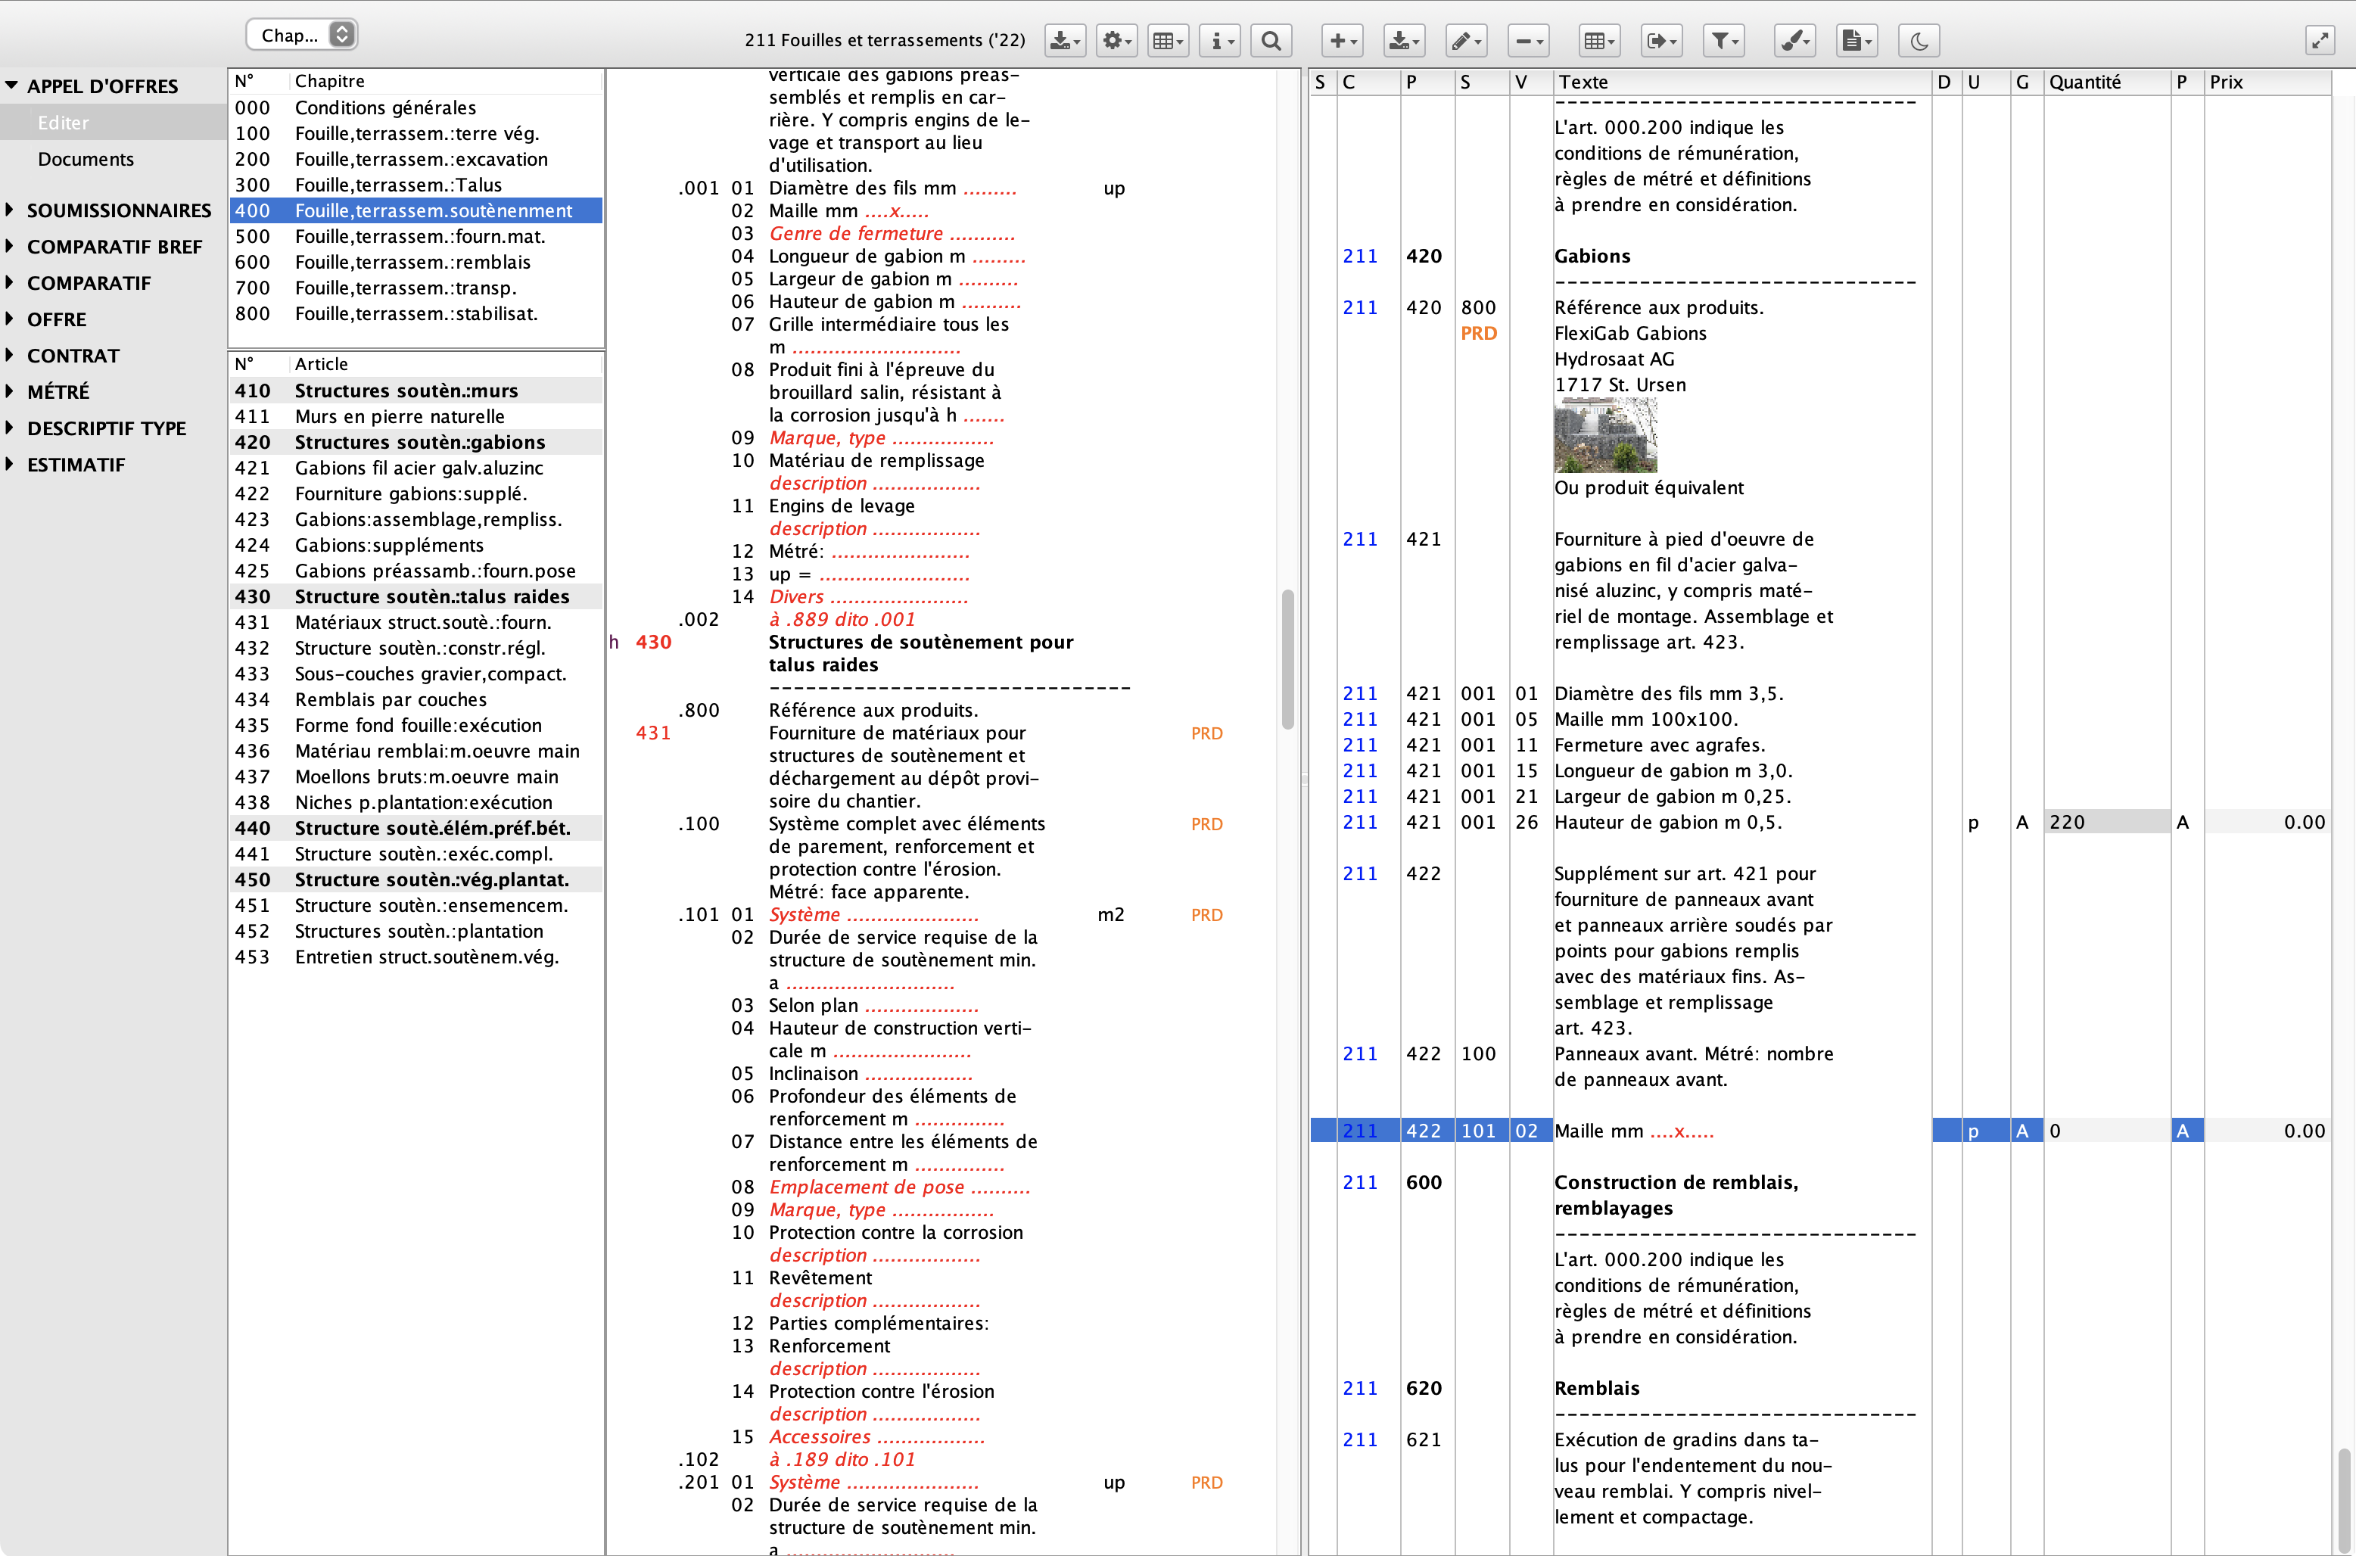This screenshot has height=1556, width=2356.
Task: Click the blue 211 link on the 620 Remblais row
Action: pyautogui.click(x=1359, y=1388)
